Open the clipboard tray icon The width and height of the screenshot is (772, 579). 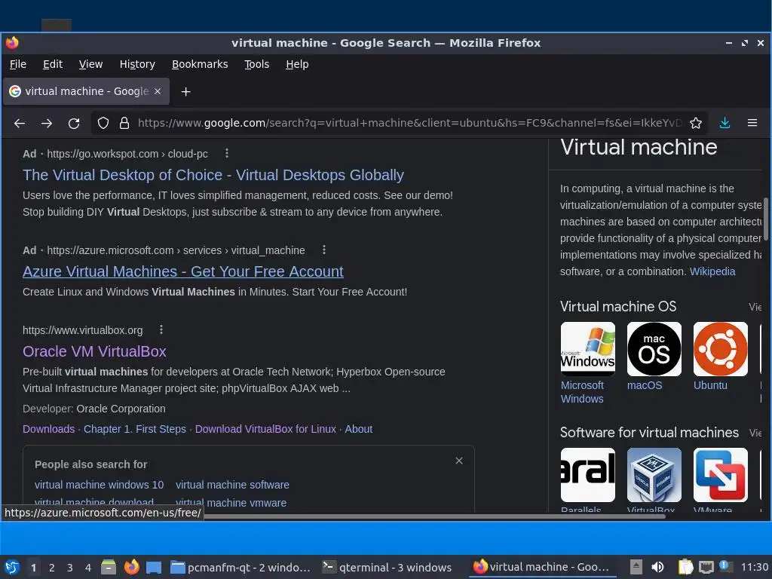pos(685,567)
